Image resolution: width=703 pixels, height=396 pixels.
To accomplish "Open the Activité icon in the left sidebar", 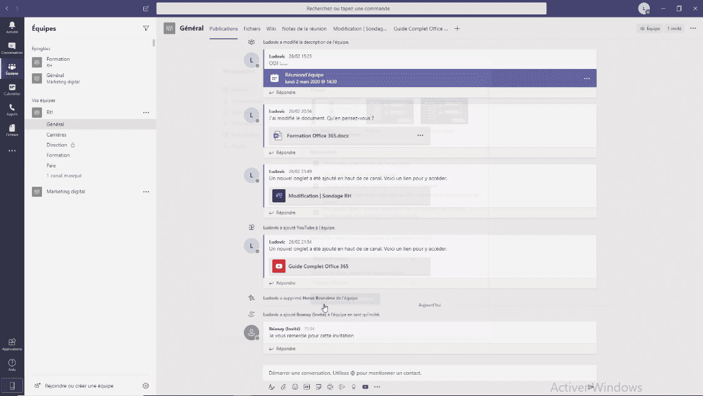I will (11, 25).
